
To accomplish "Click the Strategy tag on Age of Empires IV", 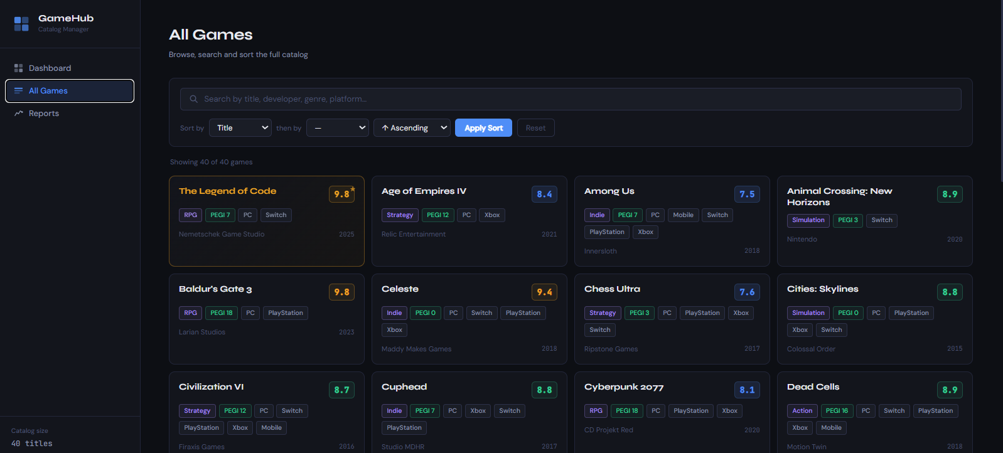I will tap(400, 215).
